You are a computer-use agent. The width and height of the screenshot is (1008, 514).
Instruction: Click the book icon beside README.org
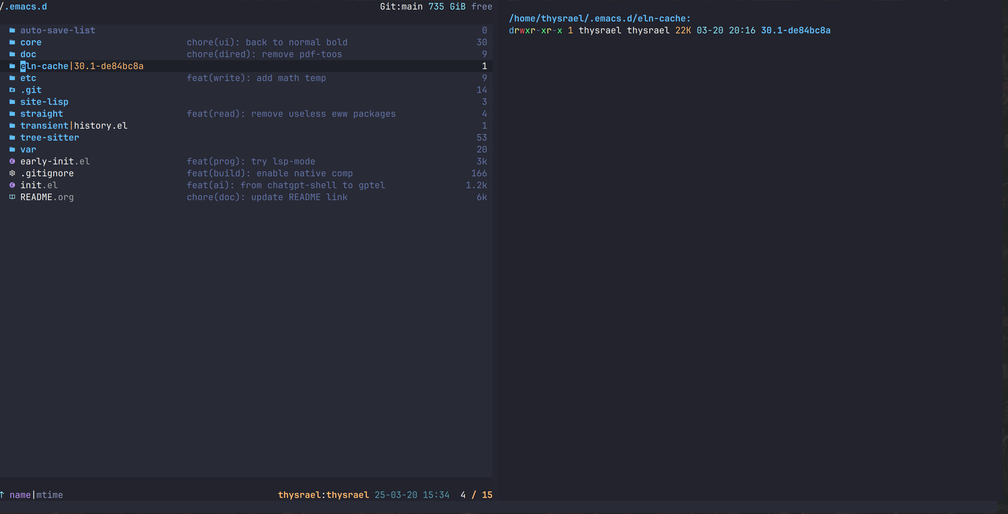(12, 197)
